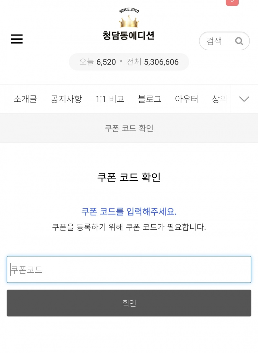Select the 1:1 비교 menu item
Screen dimensions: 258x353
click(x=110, y=99)
